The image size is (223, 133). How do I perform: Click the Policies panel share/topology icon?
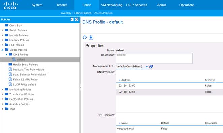tap(72, 19)
